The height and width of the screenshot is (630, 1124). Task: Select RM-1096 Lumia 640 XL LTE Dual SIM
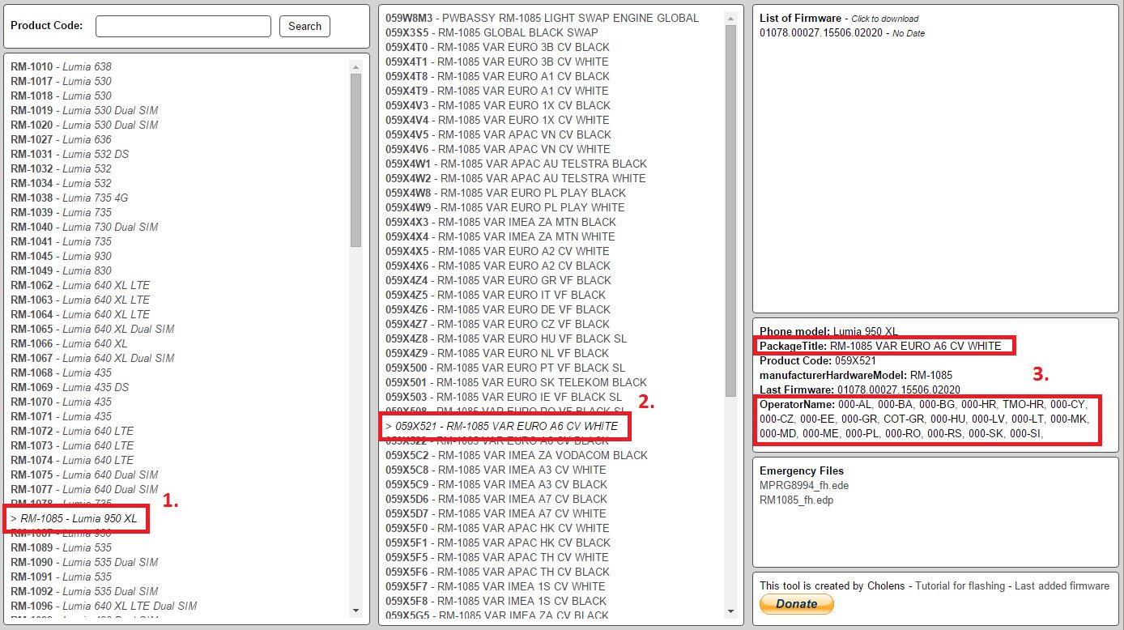pyautogui.click(x=104, y=606)
